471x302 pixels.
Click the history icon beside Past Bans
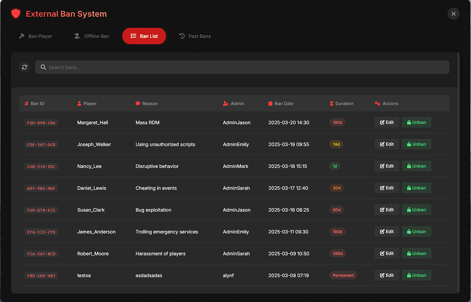point(181,36)
